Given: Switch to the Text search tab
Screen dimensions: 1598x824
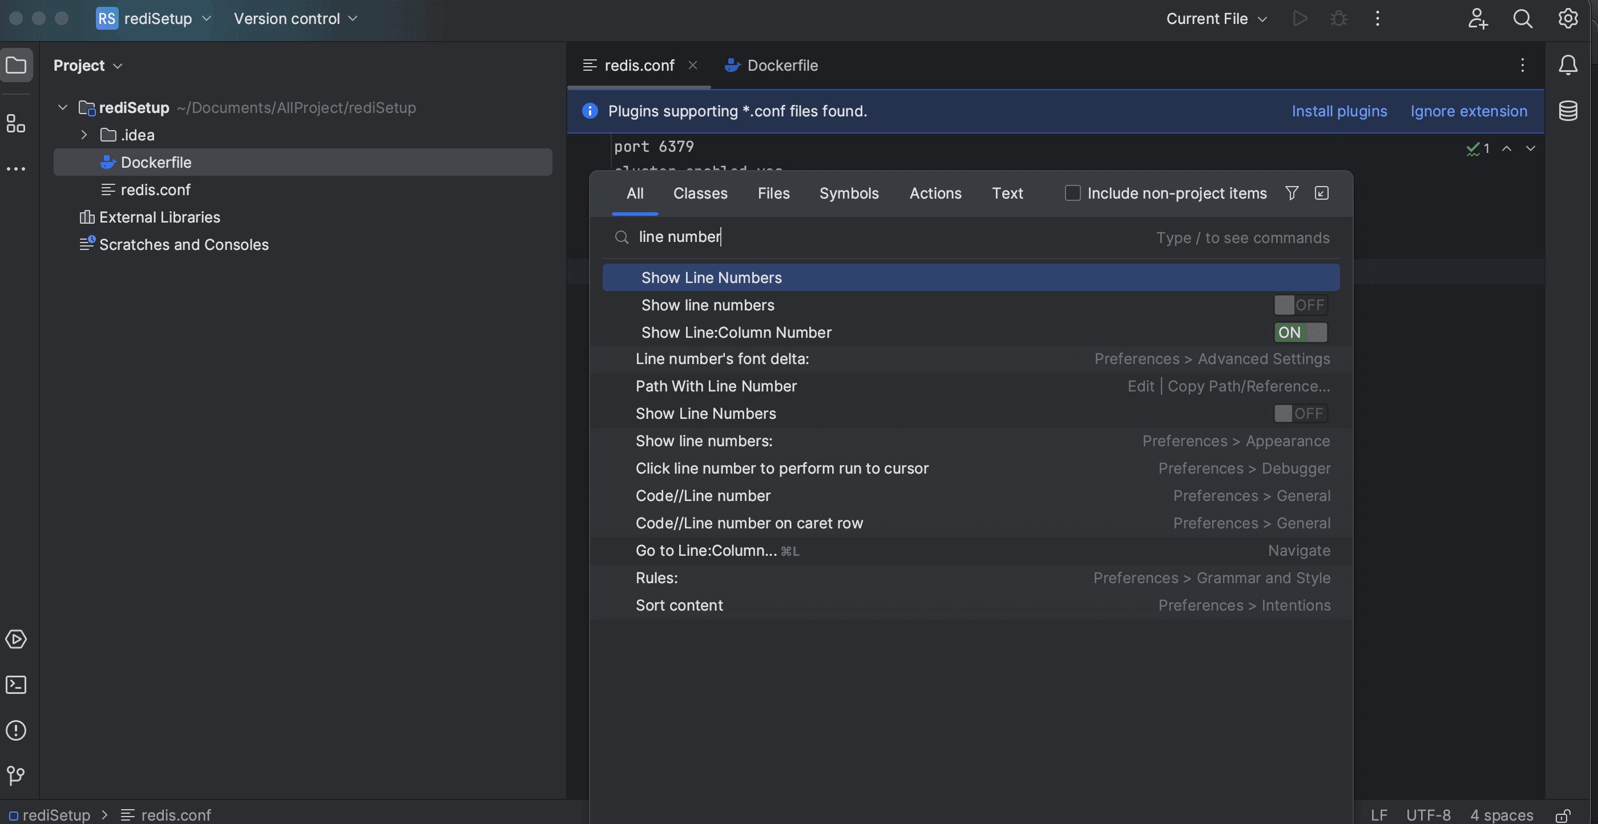Looking at the screenshot, I should point(1007,193).
